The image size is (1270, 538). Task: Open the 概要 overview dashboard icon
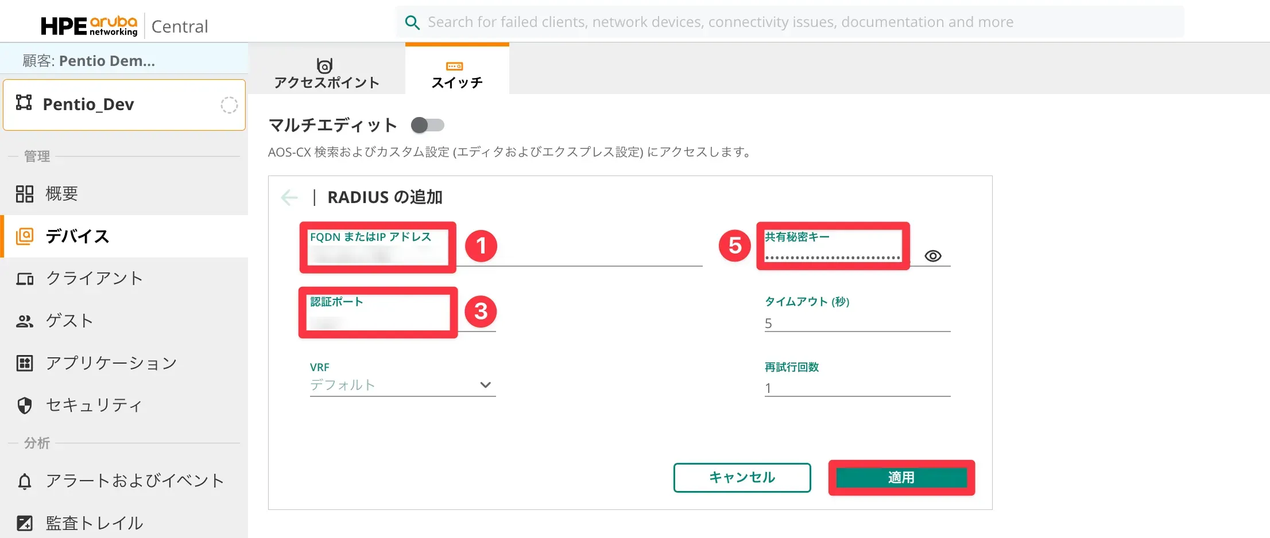coord(25,194)
